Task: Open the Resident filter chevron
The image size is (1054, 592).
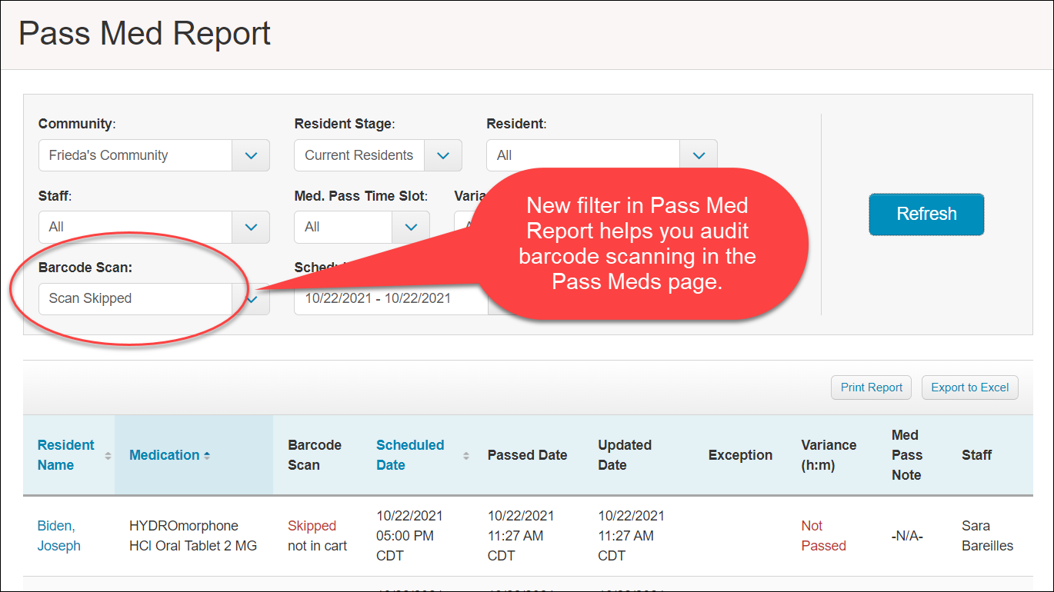Action: pyautogui.click(x=698, y=154)
